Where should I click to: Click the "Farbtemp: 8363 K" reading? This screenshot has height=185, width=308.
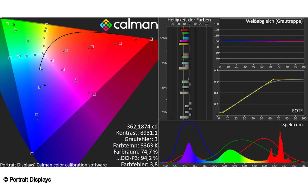coord(135,145)
